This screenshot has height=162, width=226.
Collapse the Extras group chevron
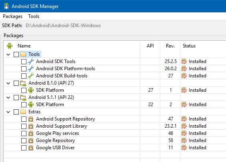point(8,112)
